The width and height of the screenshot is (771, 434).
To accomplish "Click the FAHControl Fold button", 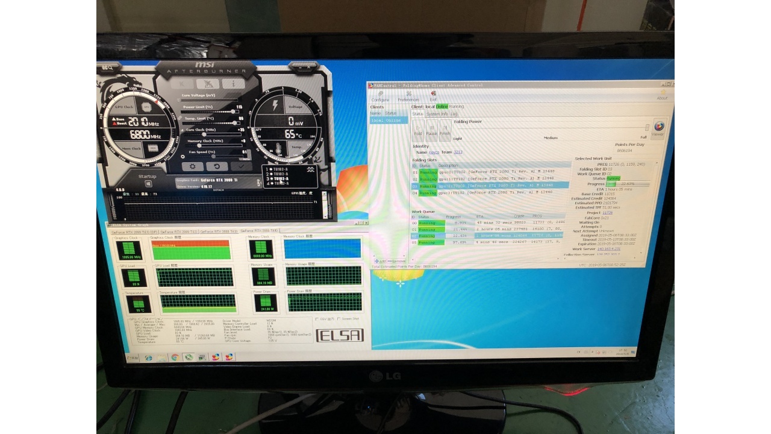I will point(418,130).
